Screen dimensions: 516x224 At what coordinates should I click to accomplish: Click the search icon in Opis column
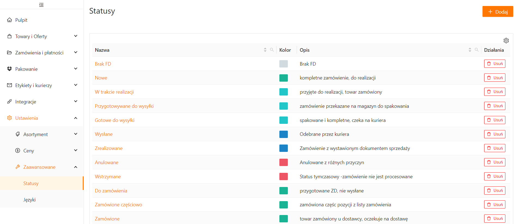[x=477, y=50]
